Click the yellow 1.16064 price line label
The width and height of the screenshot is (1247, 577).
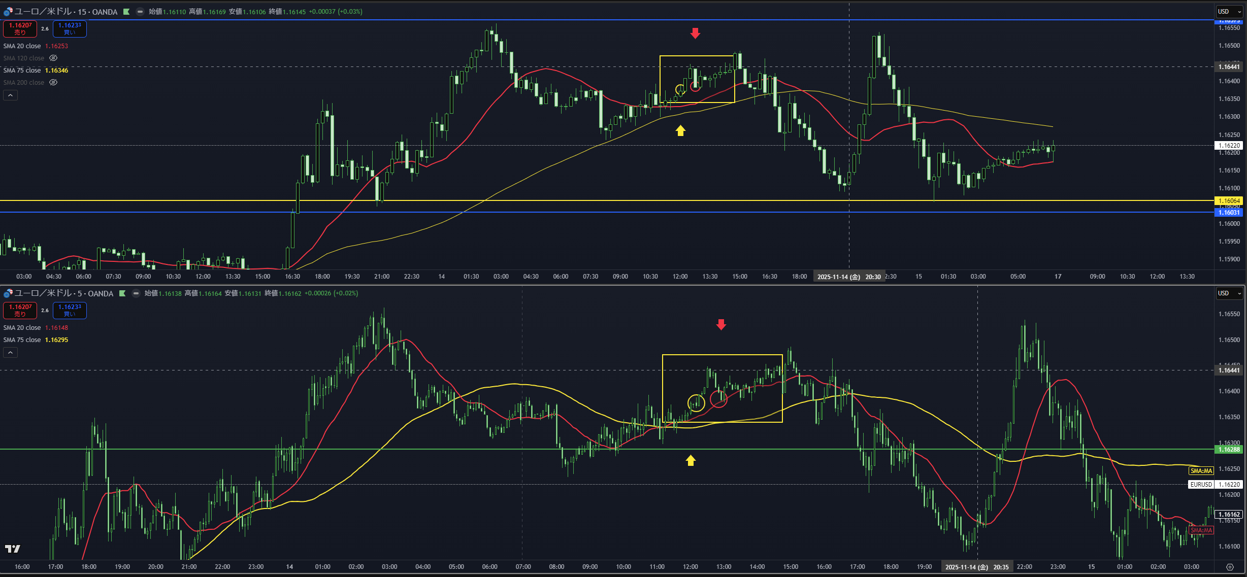[1229, 201]
